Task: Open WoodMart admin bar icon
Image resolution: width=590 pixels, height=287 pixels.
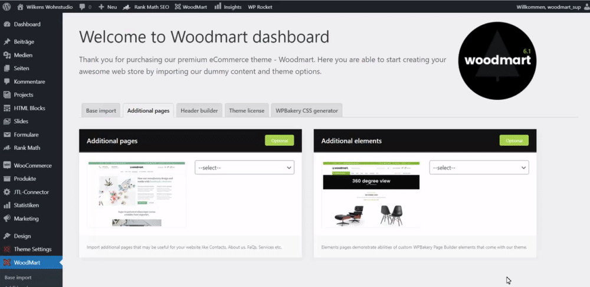Action: click(178, 6)
